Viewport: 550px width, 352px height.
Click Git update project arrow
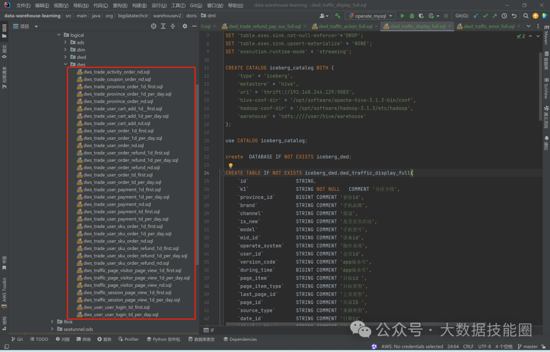pos(476,16)
